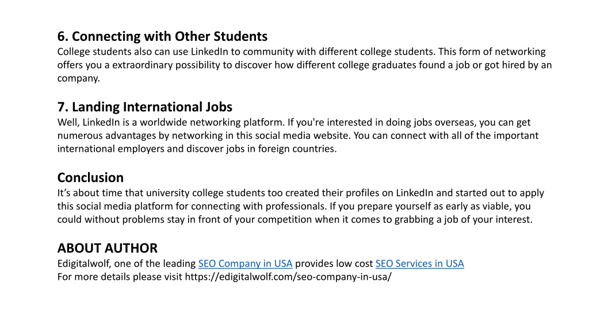Screen dimensions: 589x331
Task: Click the line starting "It's about time that university"
Action: (x=300, y=193)
